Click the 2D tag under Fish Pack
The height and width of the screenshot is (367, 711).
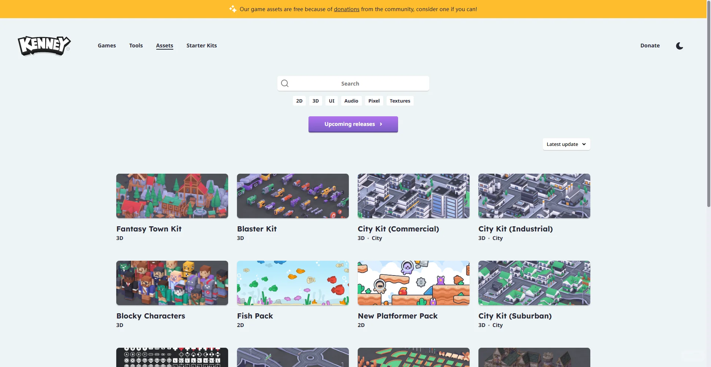[x=240, y=325]
